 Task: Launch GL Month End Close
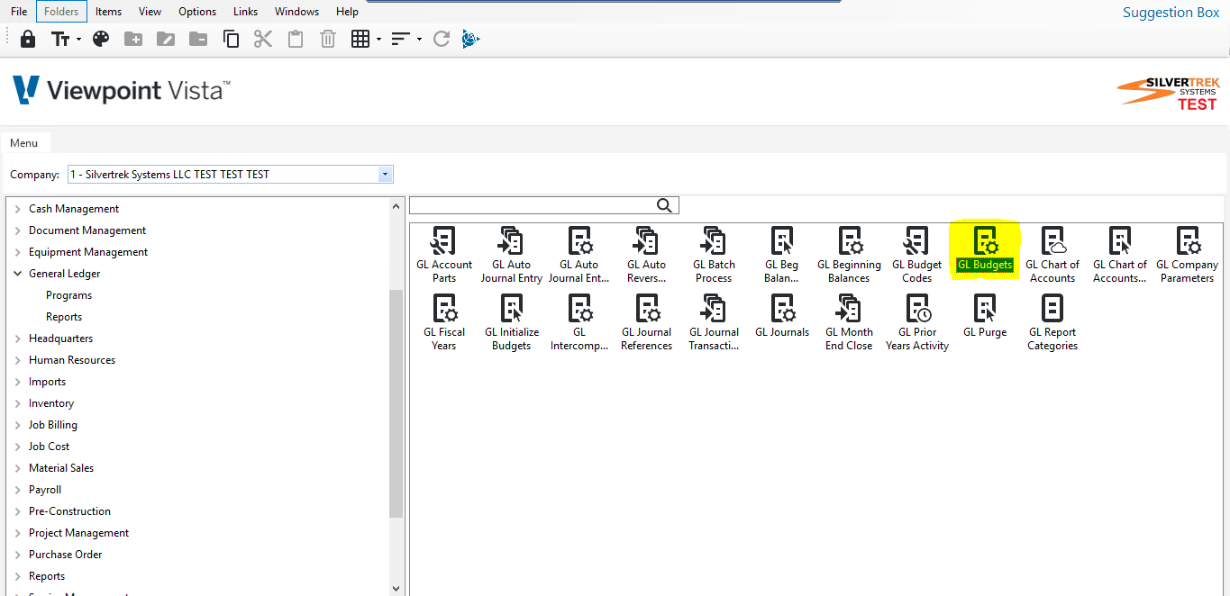tap(850, 322)
